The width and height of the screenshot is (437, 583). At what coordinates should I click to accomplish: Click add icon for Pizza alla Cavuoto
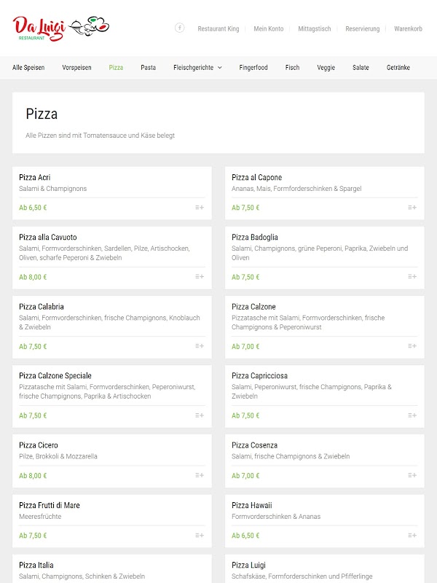tap(200, 277)
